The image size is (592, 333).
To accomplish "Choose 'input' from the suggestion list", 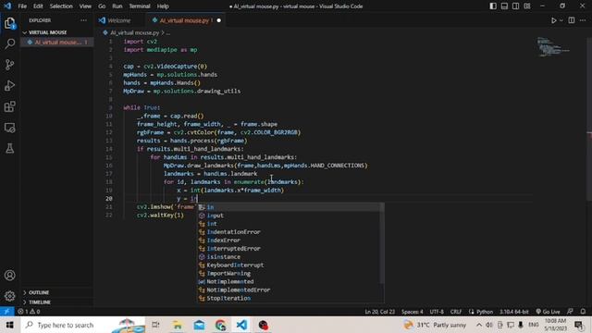I will 290,216.
